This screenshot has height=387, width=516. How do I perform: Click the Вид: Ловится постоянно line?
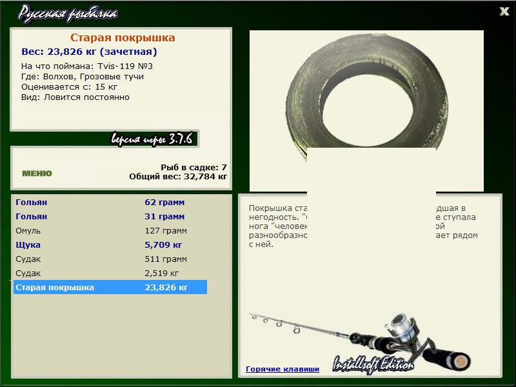click(x=75, y=97)
